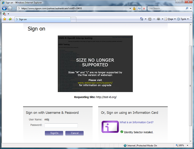Click the purple Information Card icon

tap(110, 126)
